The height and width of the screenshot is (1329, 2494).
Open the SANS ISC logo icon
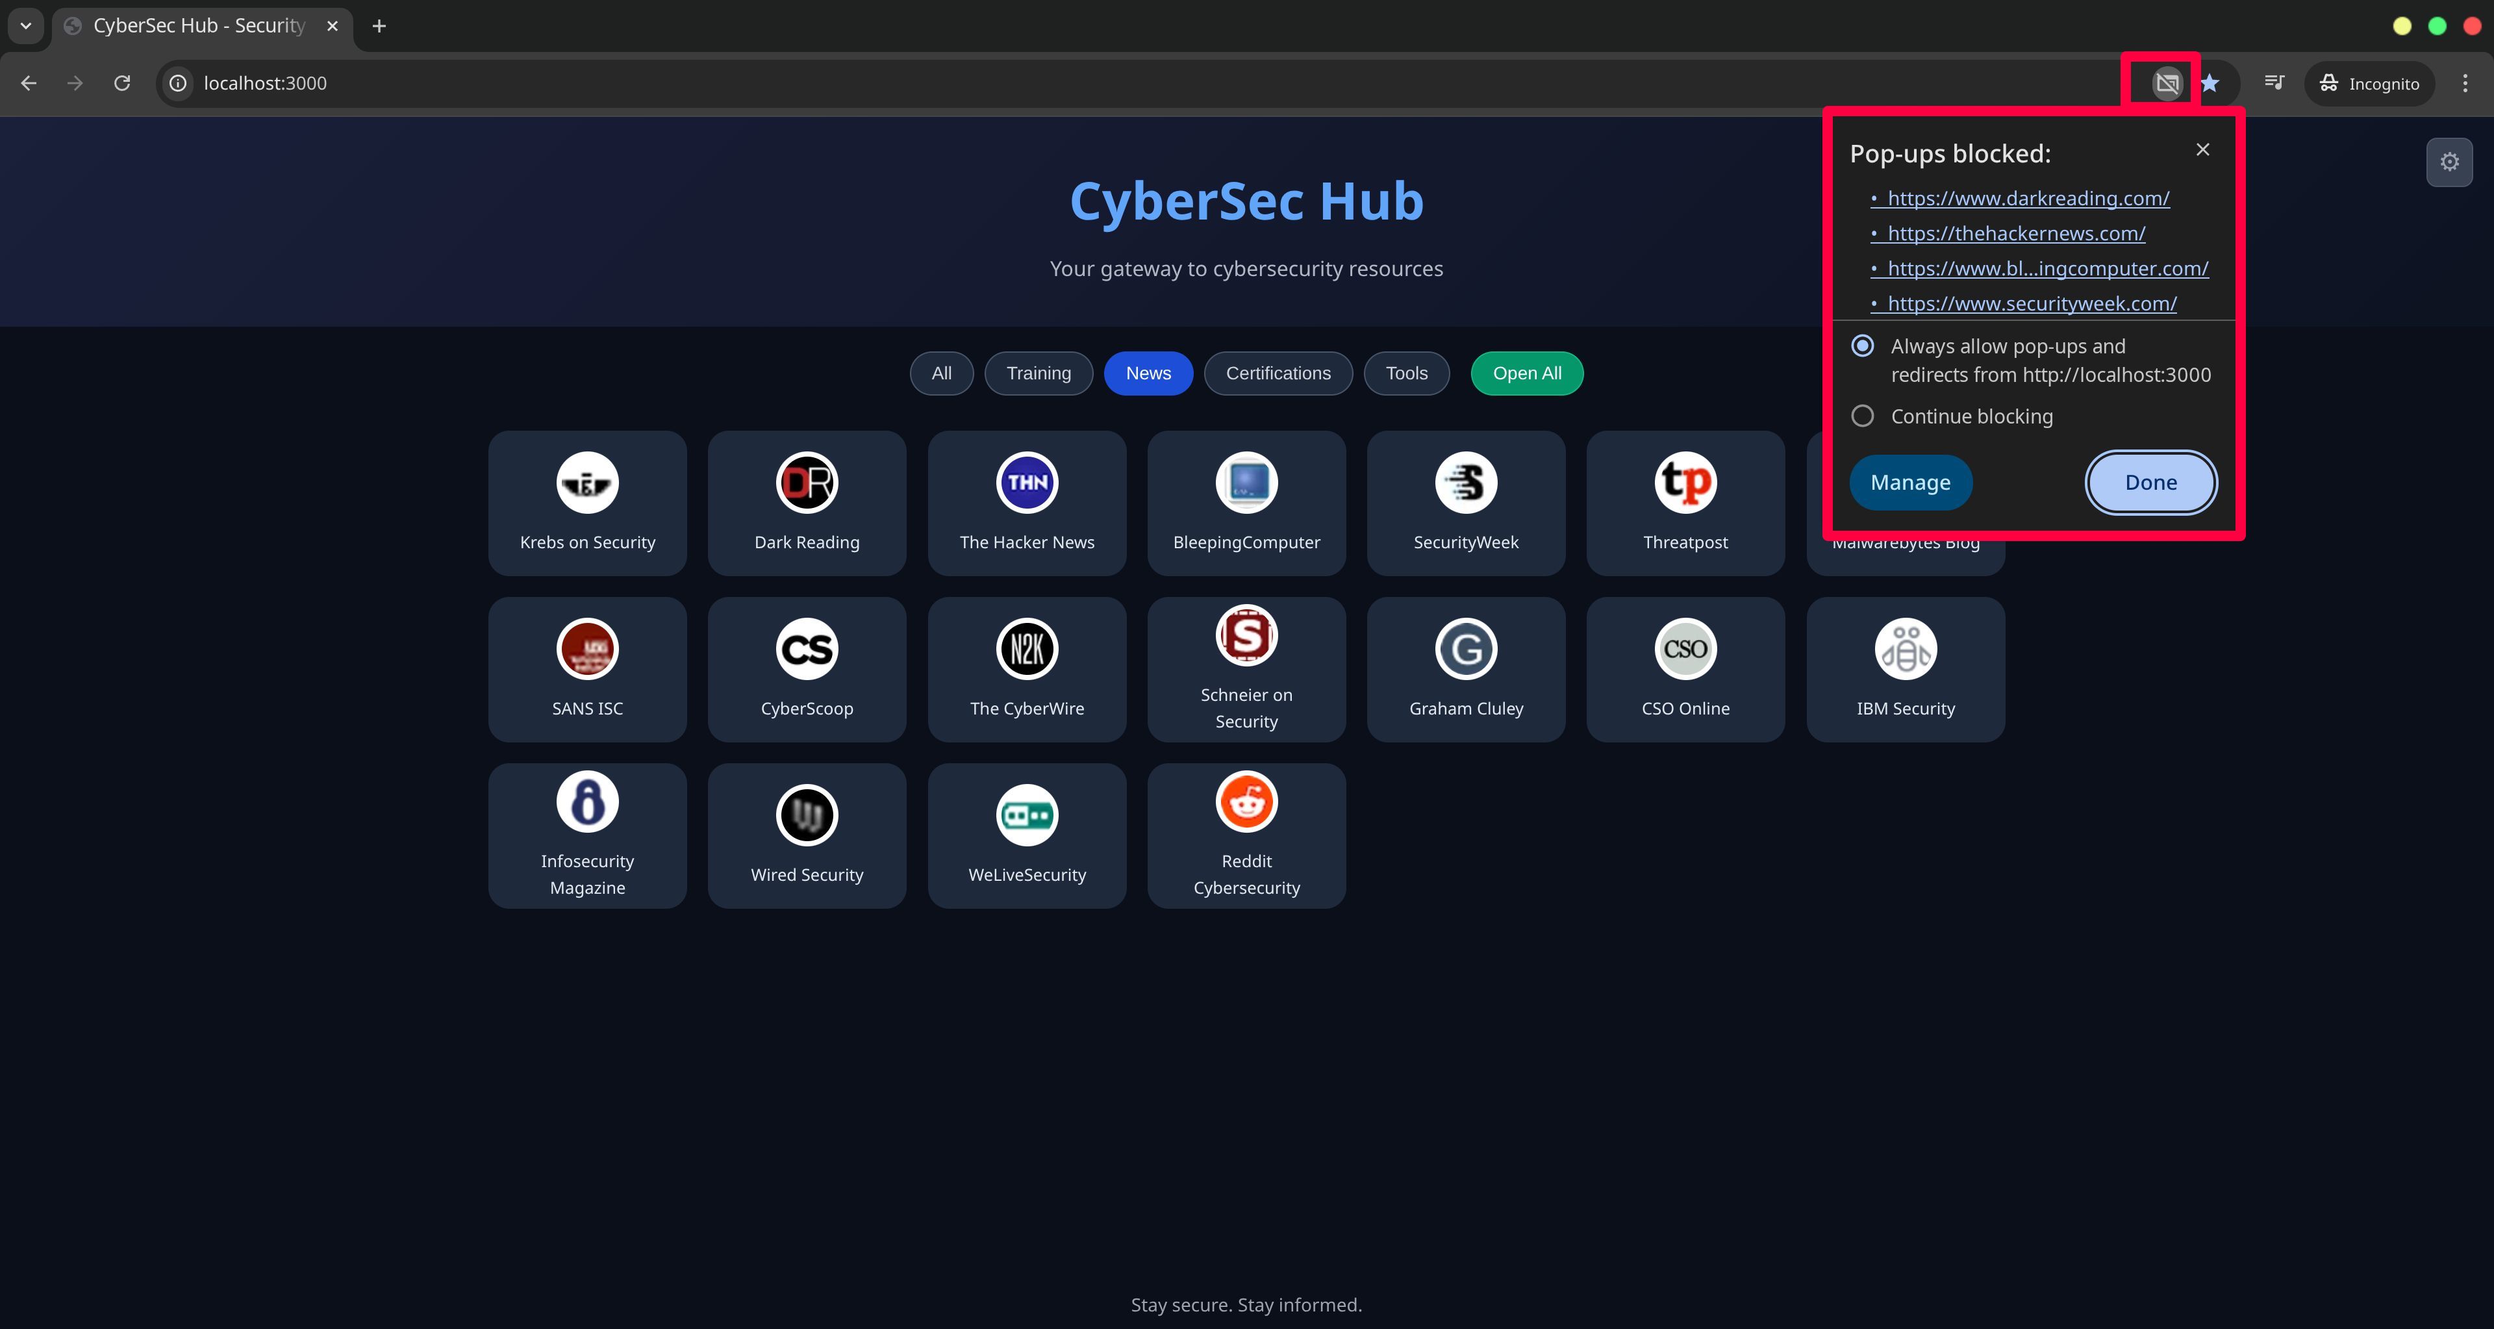pos(588,648)
